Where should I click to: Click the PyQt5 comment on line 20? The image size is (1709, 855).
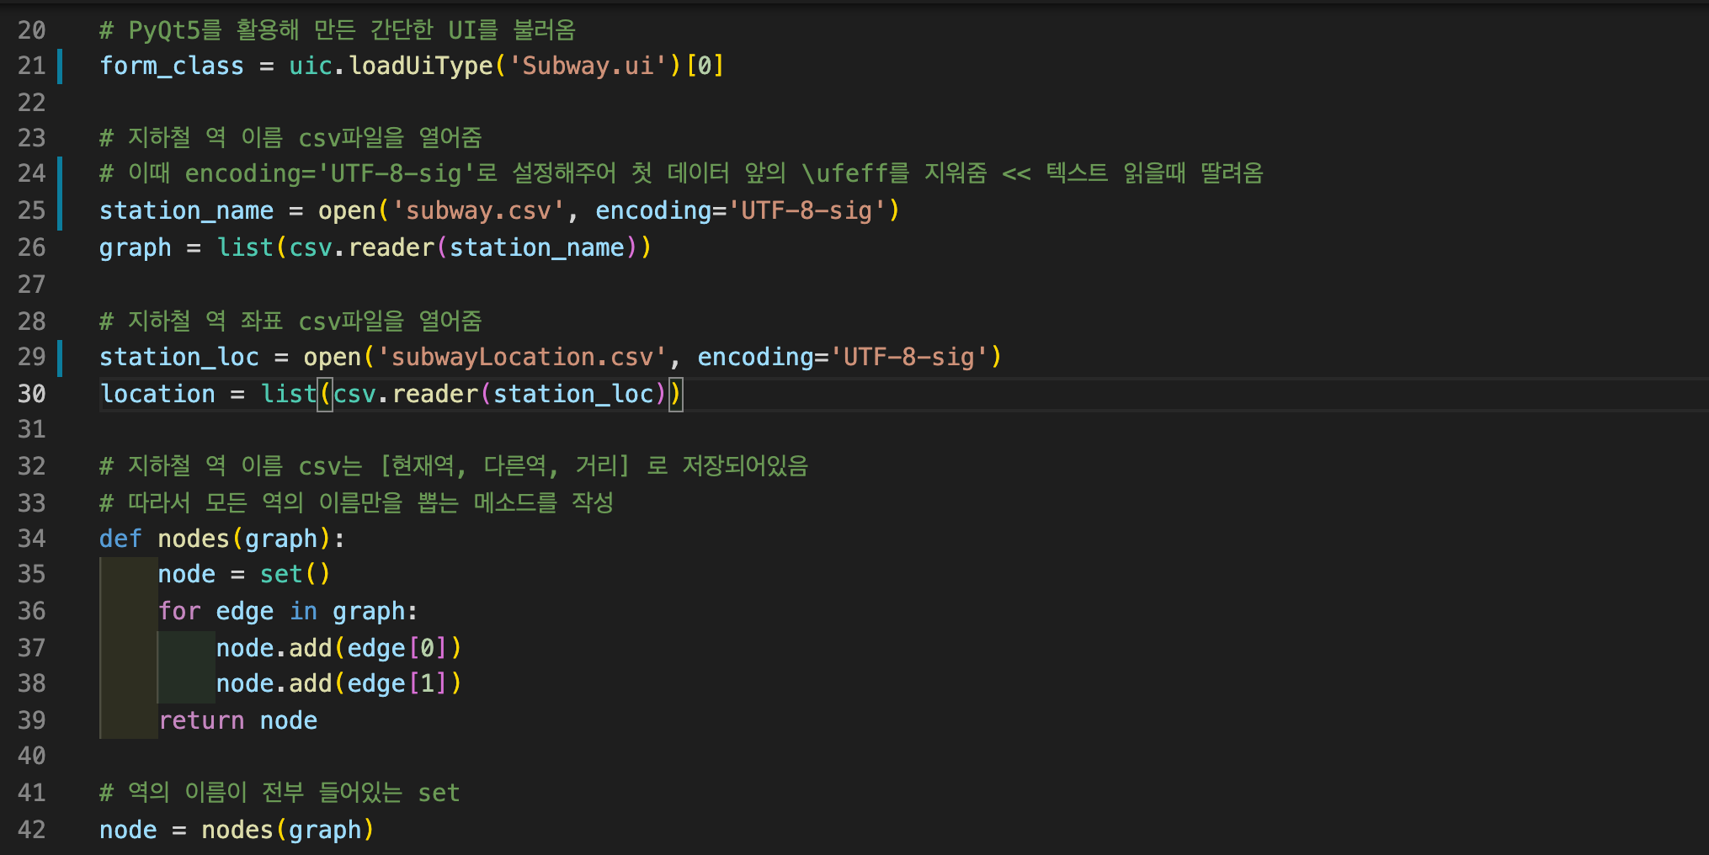(338, 30)
